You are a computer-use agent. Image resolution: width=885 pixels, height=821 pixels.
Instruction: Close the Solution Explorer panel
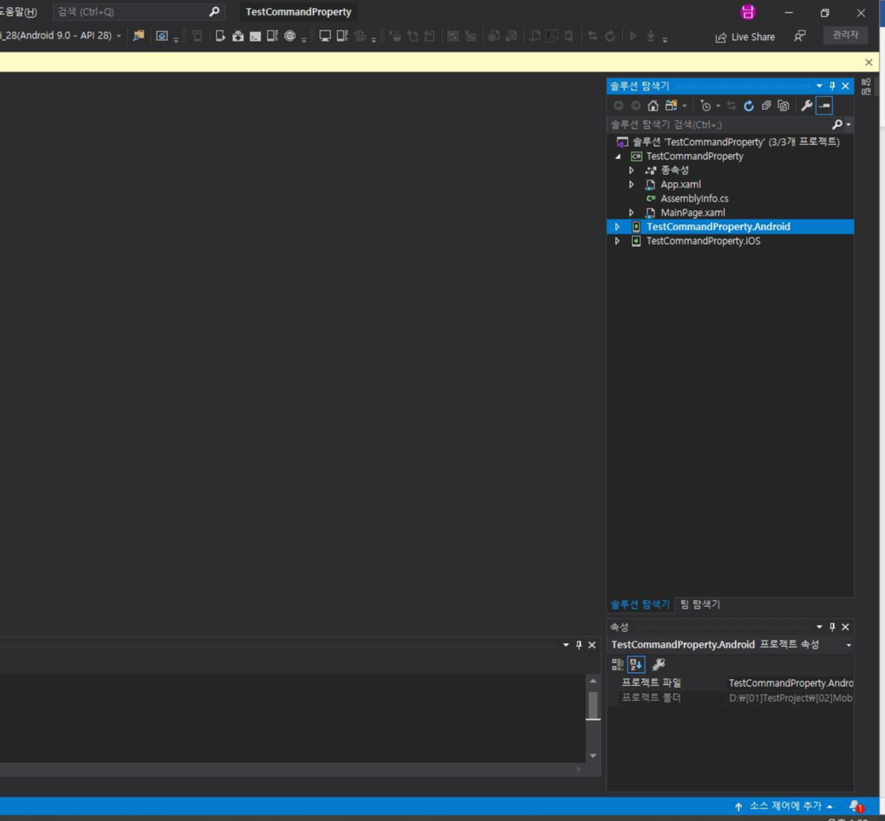pyautogui.click(x=846, y=85)
